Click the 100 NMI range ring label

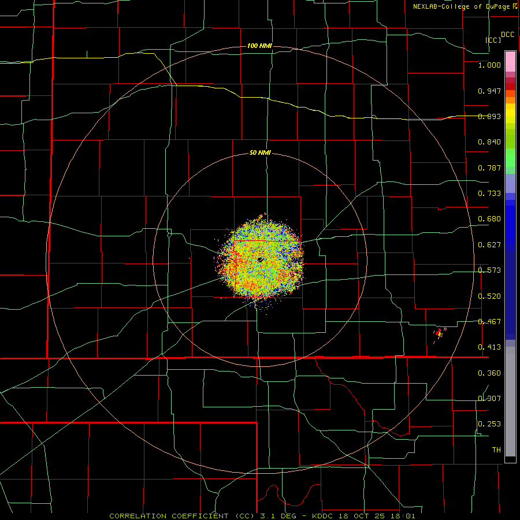tap(259, 46)
